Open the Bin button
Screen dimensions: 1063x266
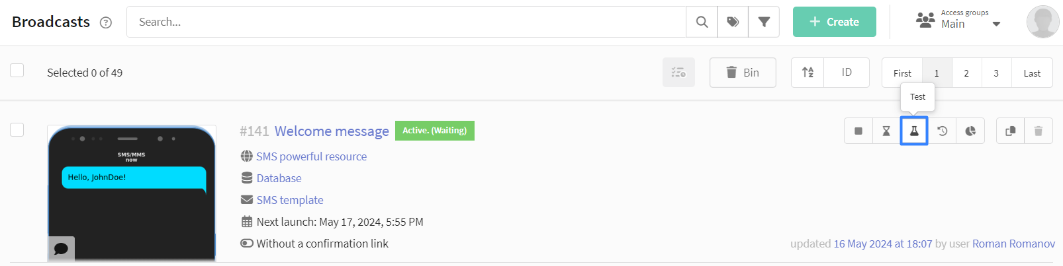click(x=743, y=73)
